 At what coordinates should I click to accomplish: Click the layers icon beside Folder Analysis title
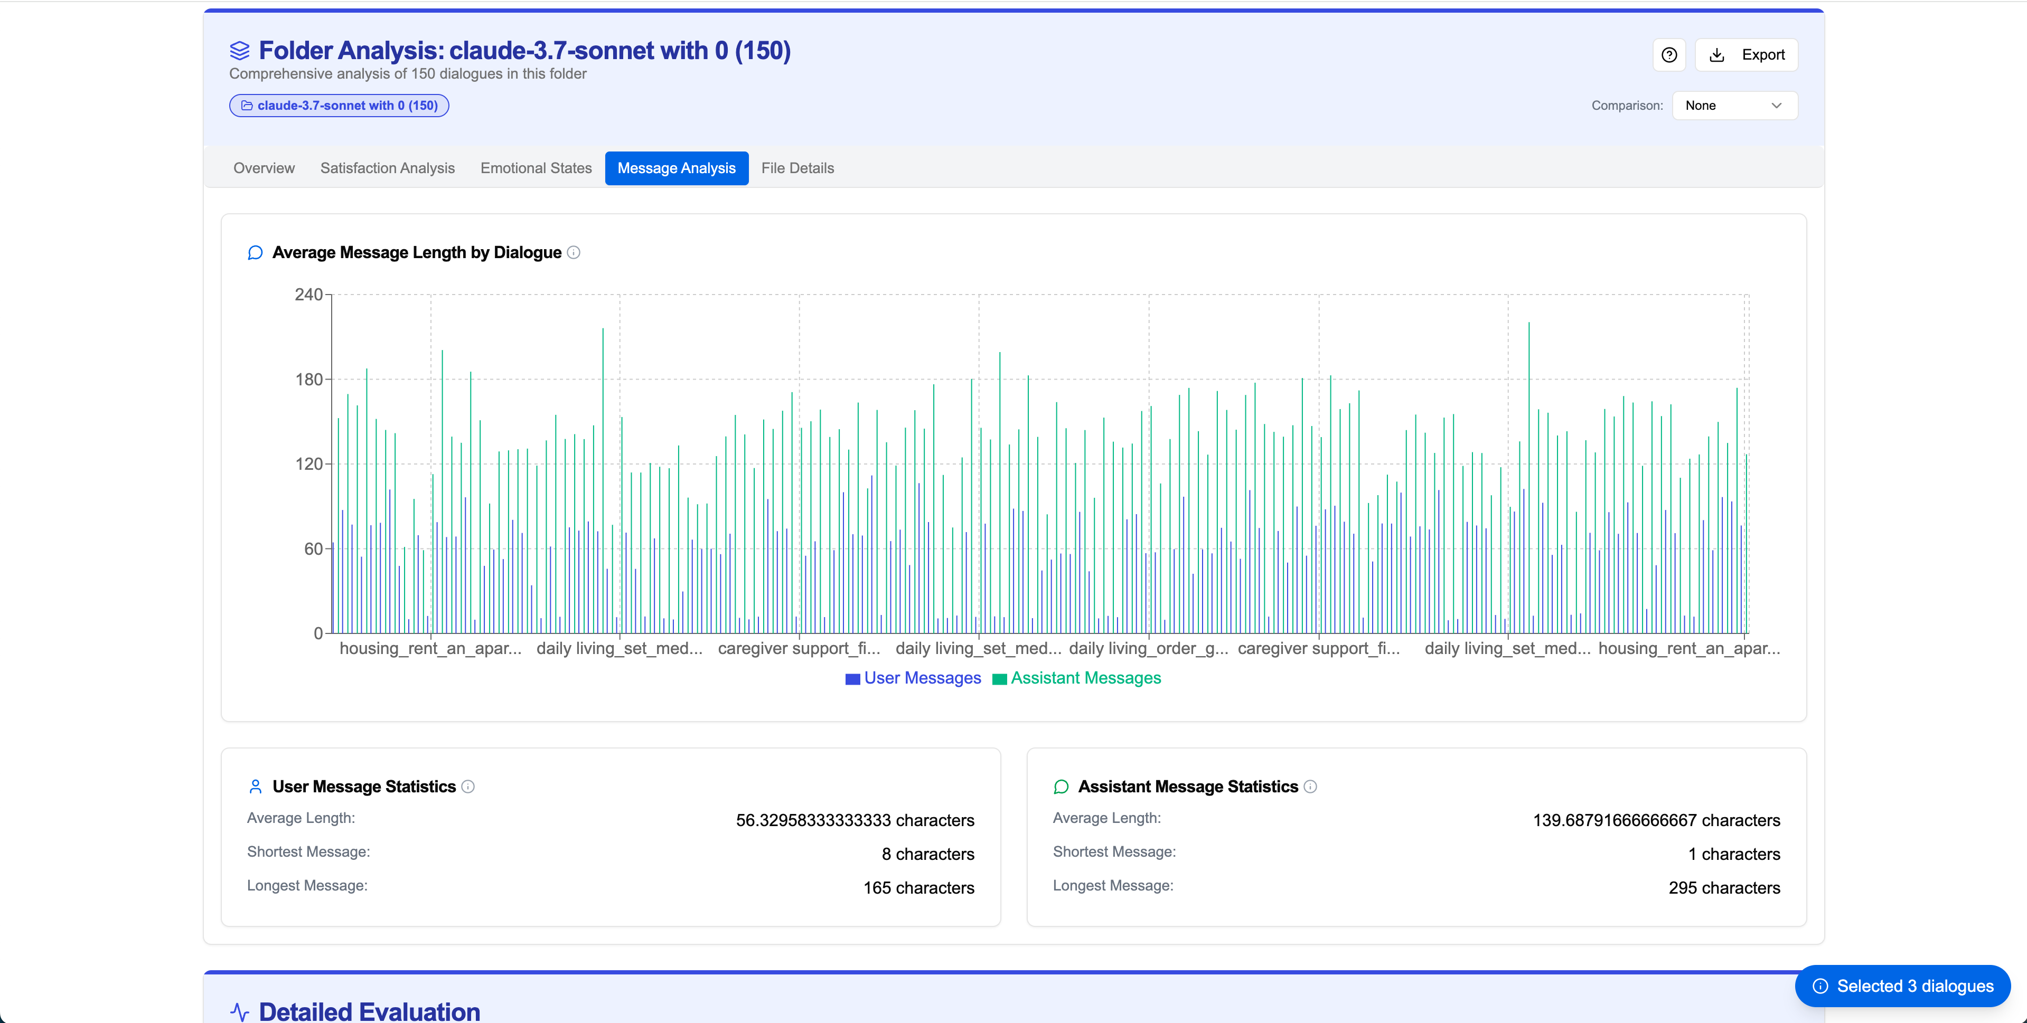pyautogui.click(x=239, y=51)
